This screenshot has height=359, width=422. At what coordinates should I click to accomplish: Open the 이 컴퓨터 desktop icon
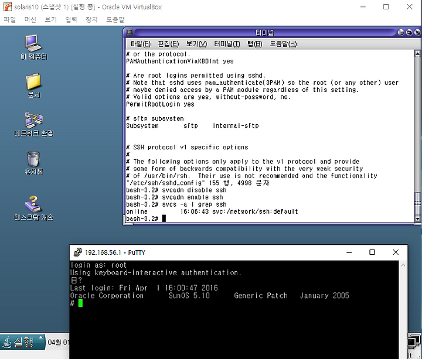(33, 47)
